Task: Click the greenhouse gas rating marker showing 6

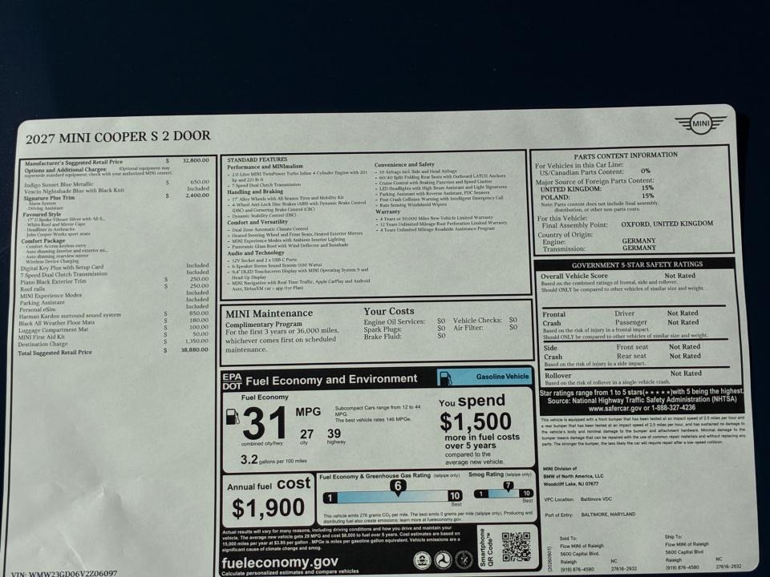Action: pyautogui.click(x=399, y=486)
